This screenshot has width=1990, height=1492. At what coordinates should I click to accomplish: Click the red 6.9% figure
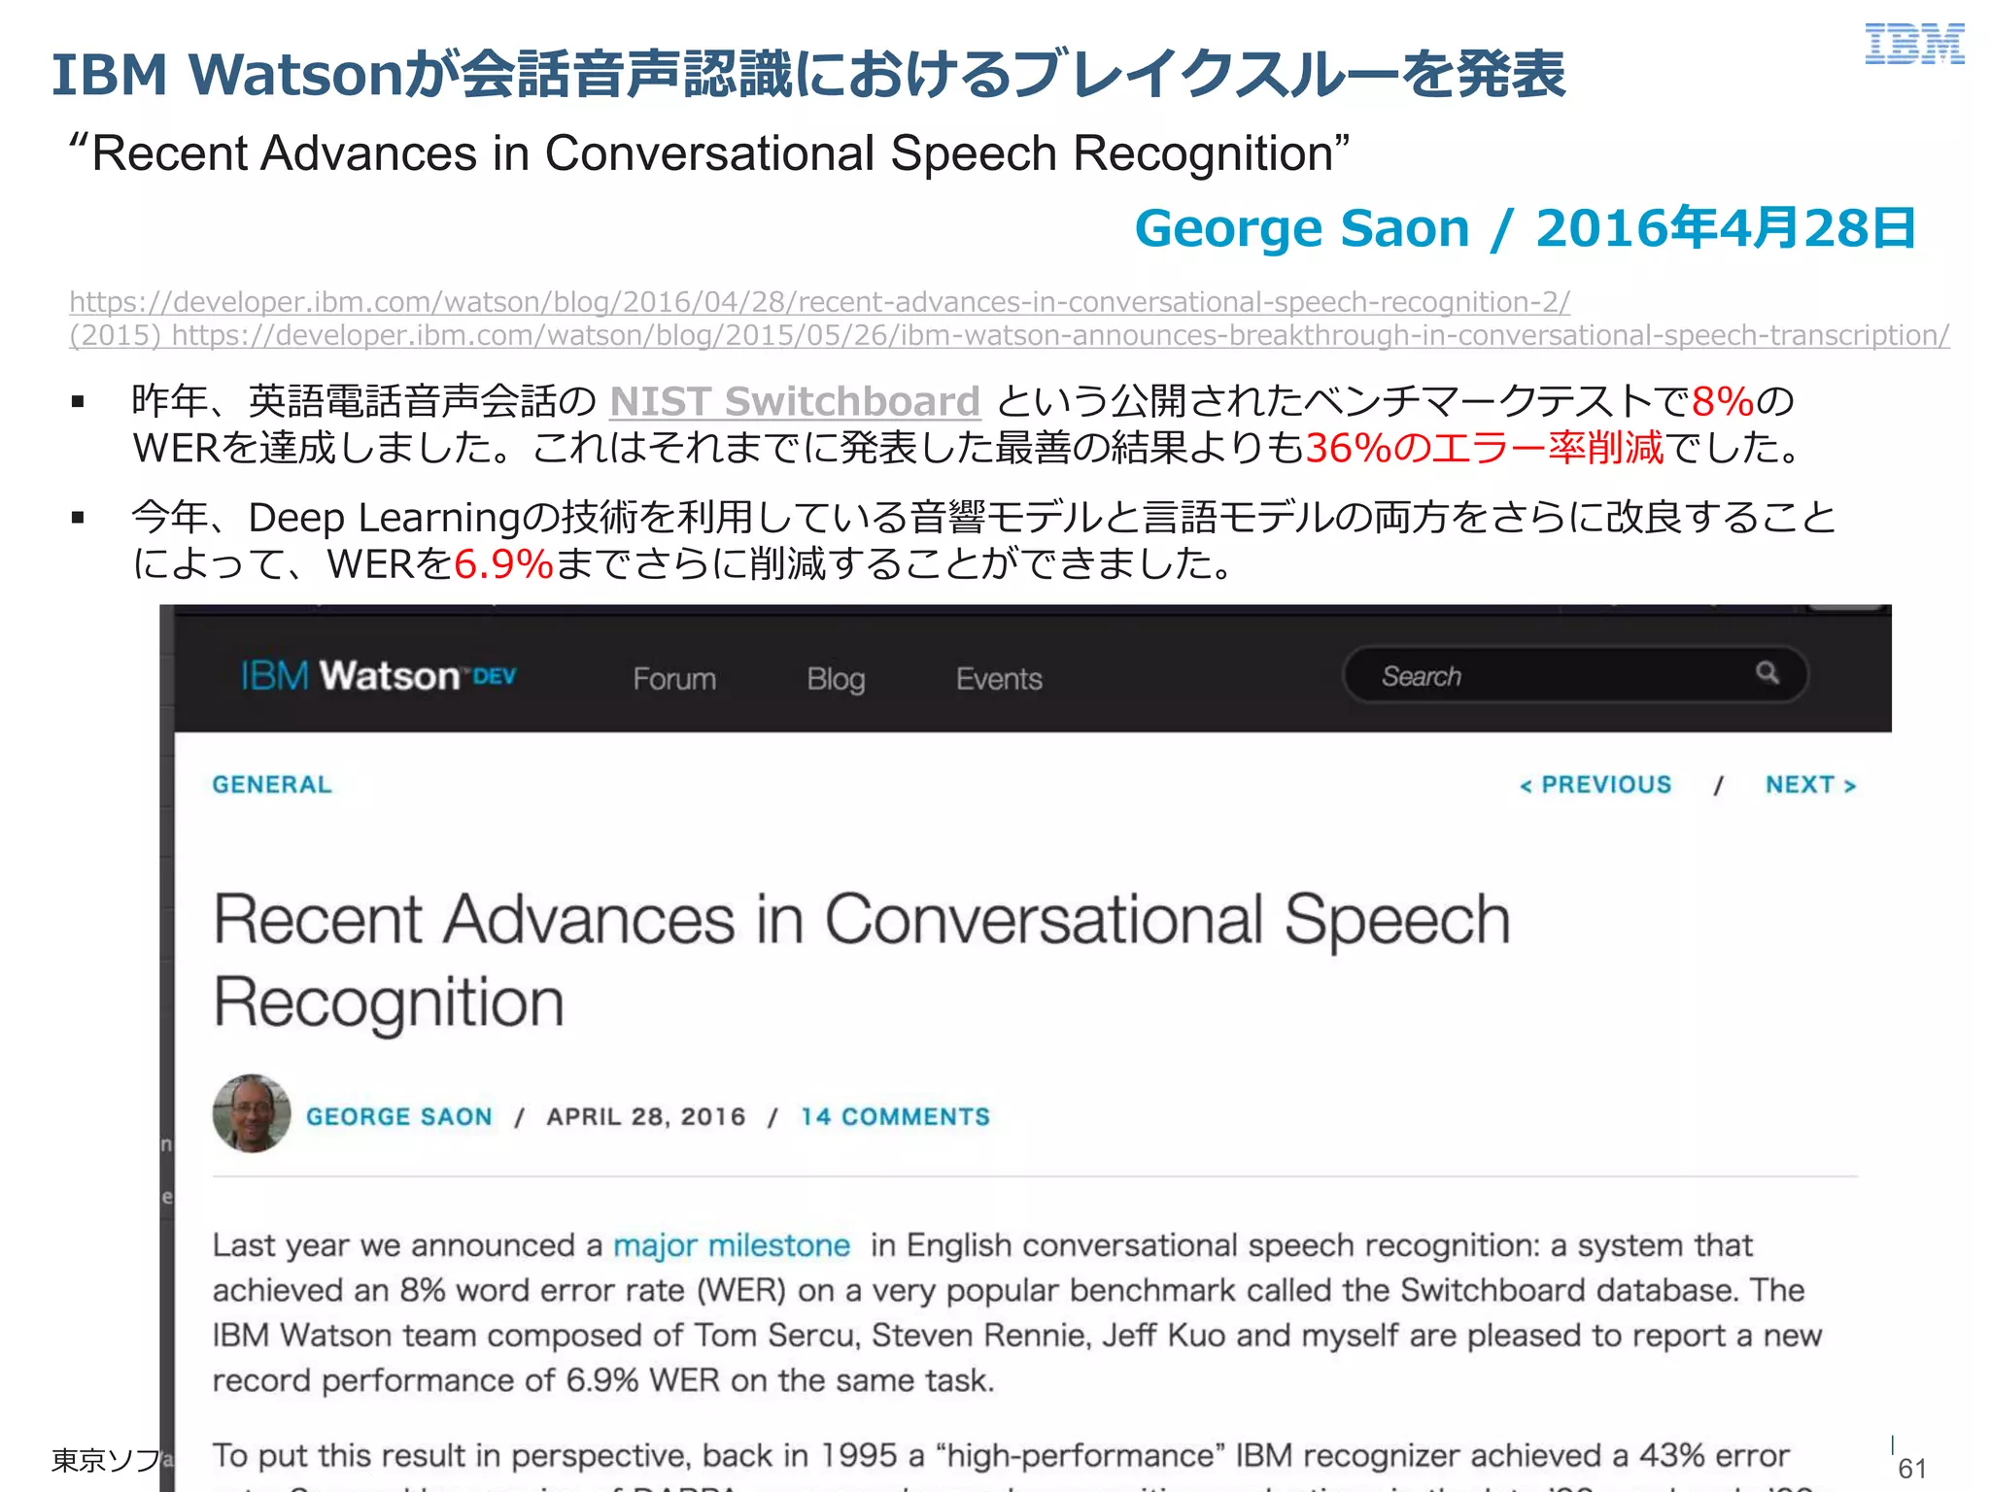pyautogui.click(x=503, y=563)
